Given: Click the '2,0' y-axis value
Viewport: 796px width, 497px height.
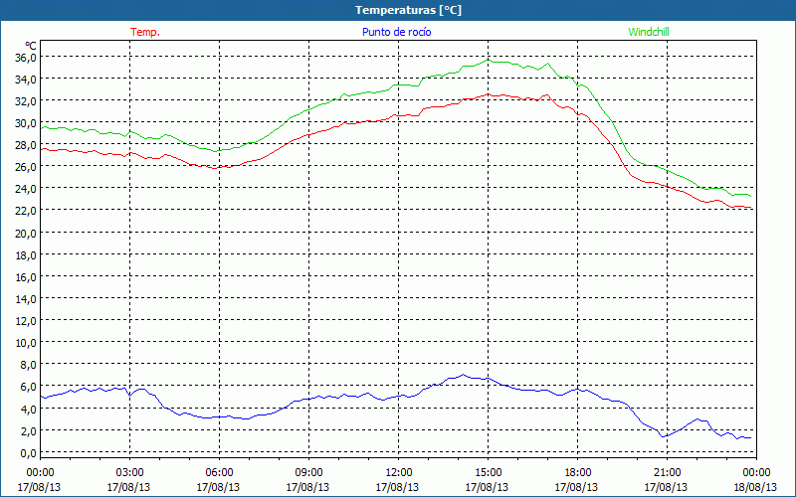Looking at the screenshot, I should click(29, 431).
